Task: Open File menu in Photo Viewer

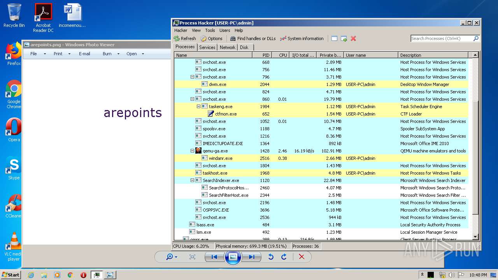Action: coord(38,54)
